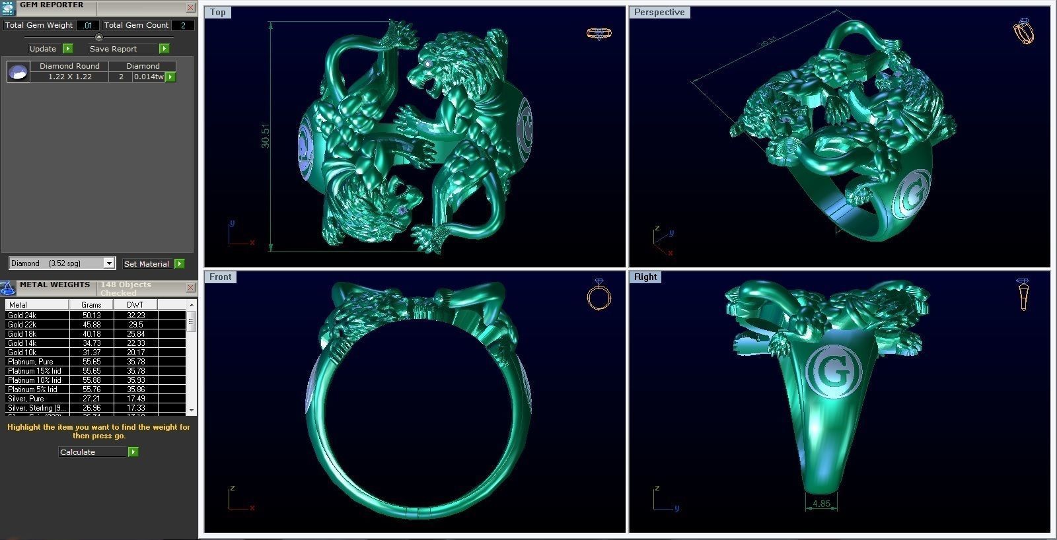Click the Top viewport label
The height and width of the screenshot is (540, 1057).
click(x=218, y=12)
